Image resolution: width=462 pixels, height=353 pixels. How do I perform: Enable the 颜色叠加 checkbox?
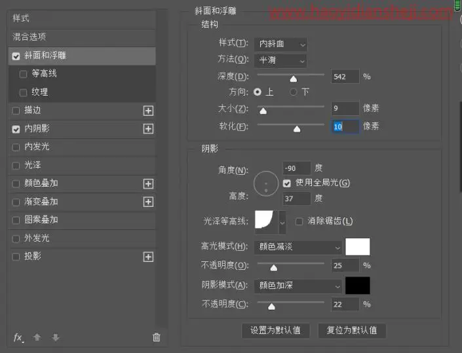(x=16, y=184)
